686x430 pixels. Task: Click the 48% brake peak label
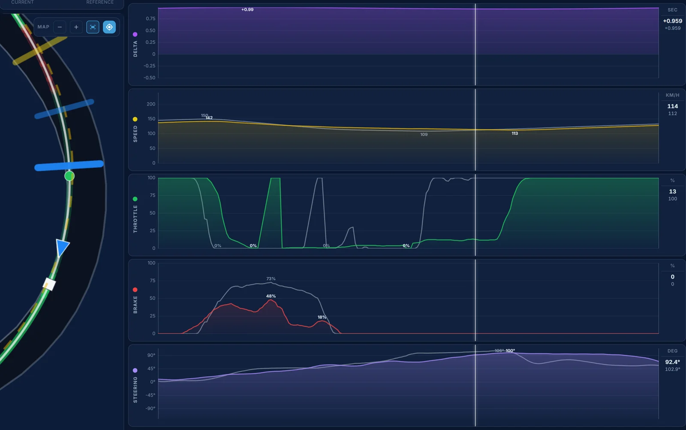click(271, 296)
